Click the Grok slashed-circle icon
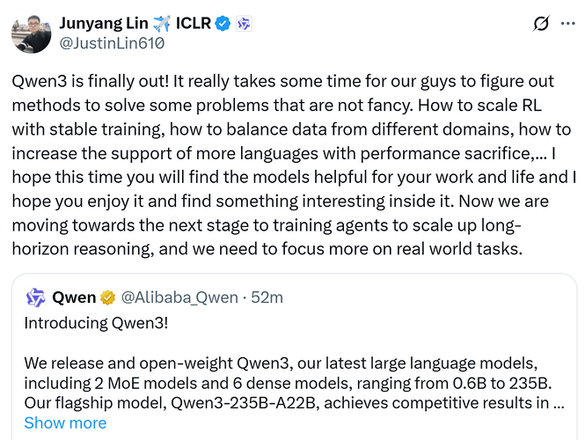 click(x=541, y=24)
